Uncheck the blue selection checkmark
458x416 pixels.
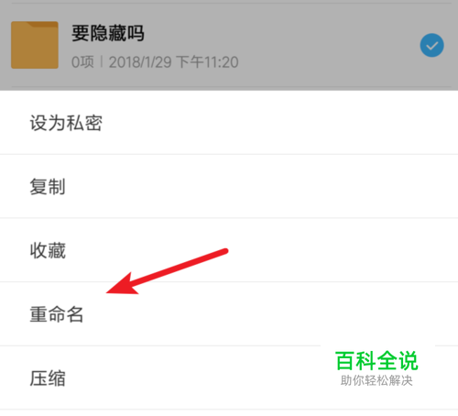coord(431,45)
